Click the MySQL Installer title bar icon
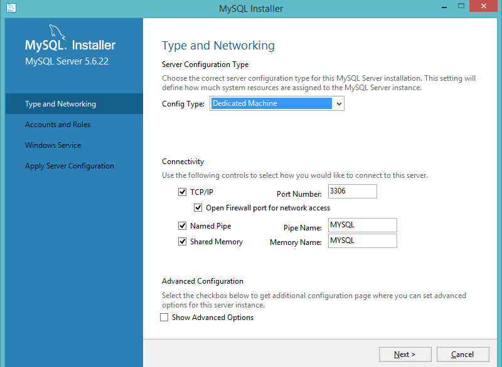The width and height of the screenshot is (502, 367). click(11, 8)
